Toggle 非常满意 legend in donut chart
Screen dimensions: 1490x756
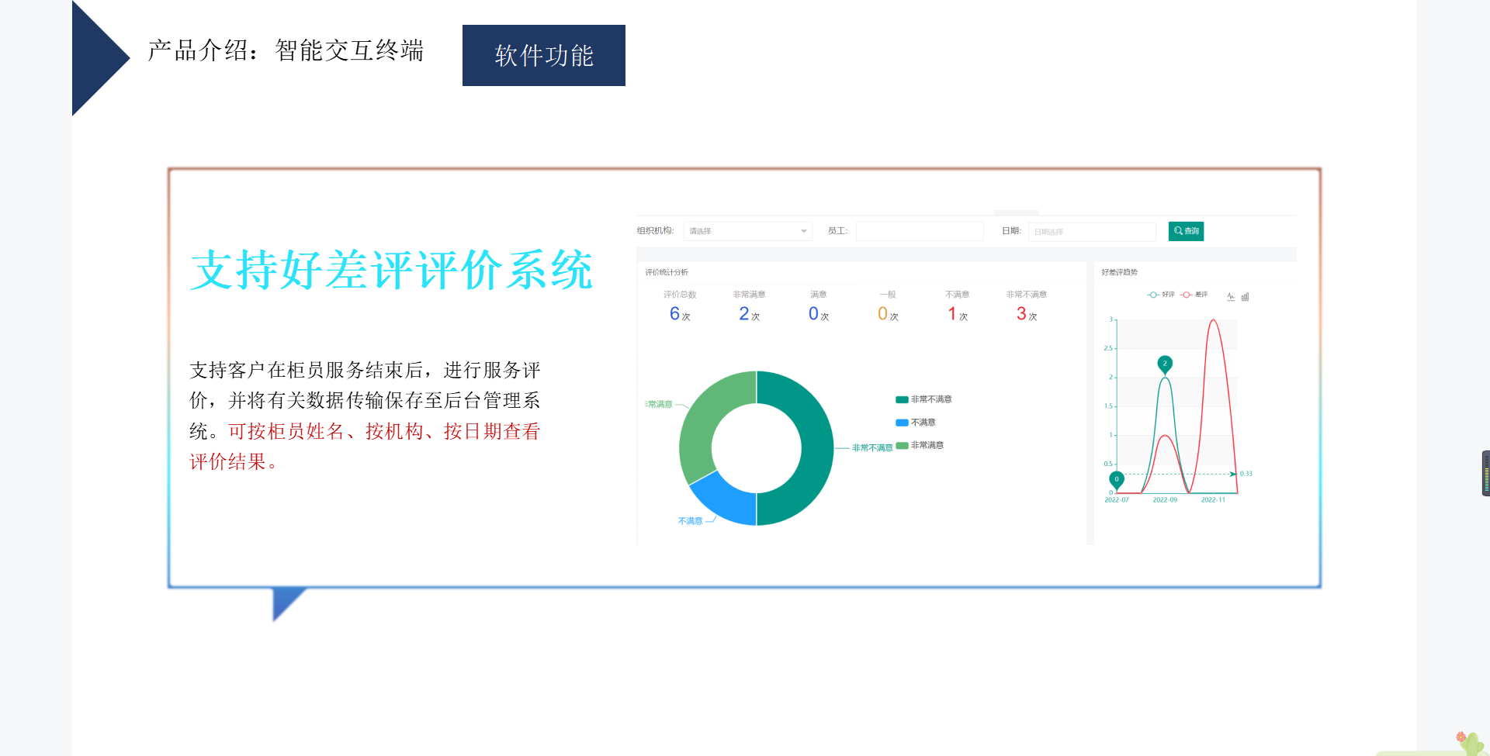click(920, 445)
